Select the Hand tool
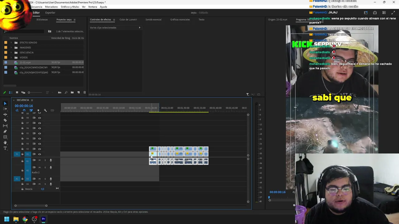 [x=5, y=142]
